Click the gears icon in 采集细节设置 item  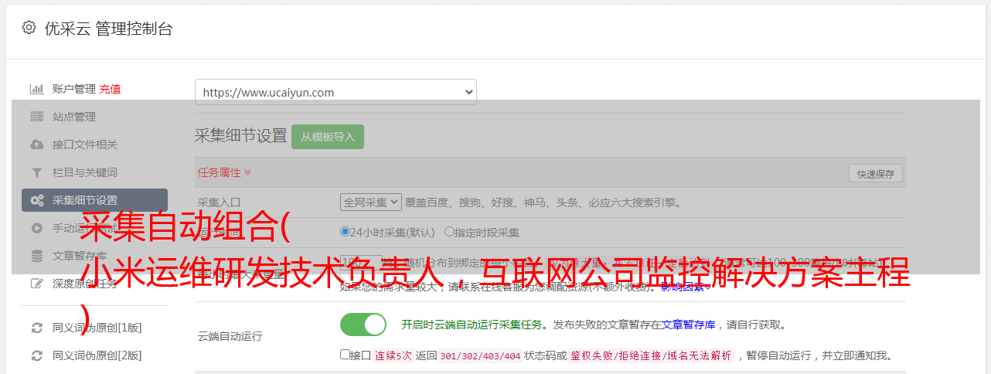[36, 200]
